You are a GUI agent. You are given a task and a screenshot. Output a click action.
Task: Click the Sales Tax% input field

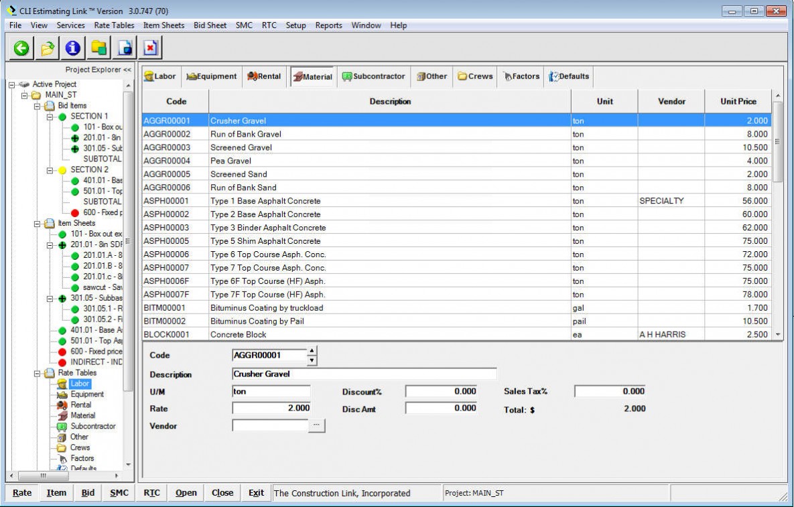point(610,391)
